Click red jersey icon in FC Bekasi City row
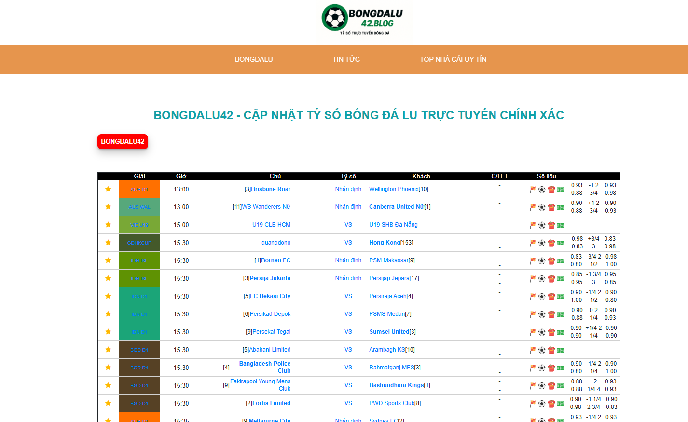The image size is (688, 422). click(x=551, y=297)
